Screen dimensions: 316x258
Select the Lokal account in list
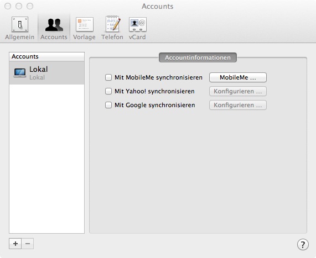pos(46,73)
